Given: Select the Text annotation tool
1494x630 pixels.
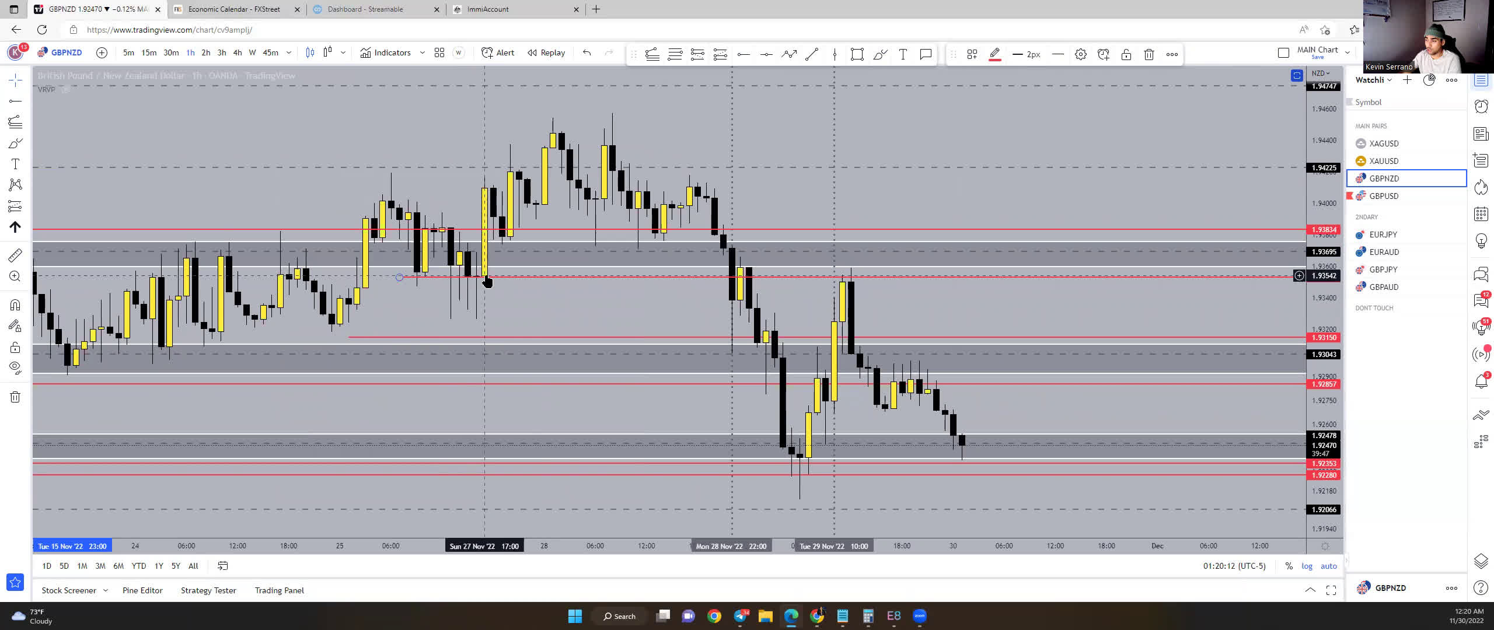Looking at the screenshot, I should pyautogui.click(x=15, y=164).
